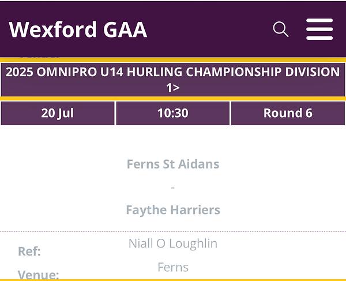Select the Round 6 cell
Image resolution: width=346 pixels, height=281 pixels.
[288, 113]
